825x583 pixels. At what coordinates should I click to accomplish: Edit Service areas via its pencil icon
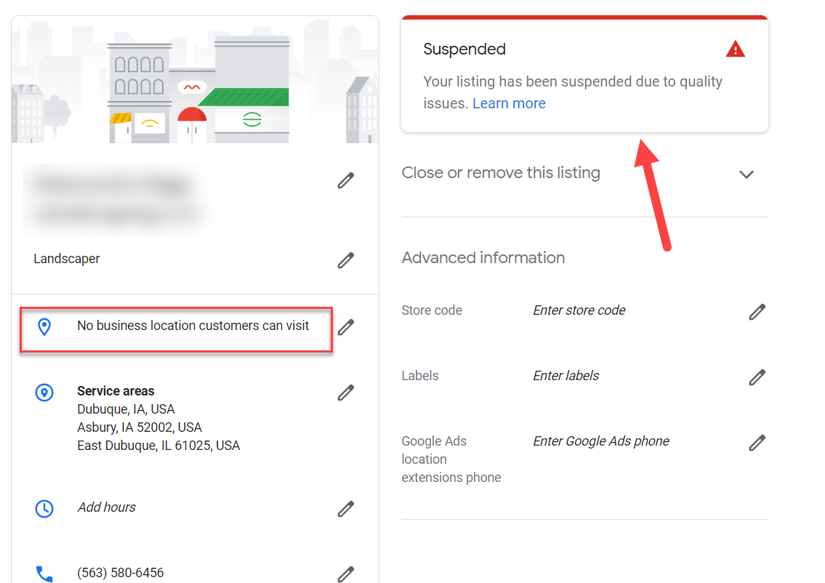[x=346, y=393]
